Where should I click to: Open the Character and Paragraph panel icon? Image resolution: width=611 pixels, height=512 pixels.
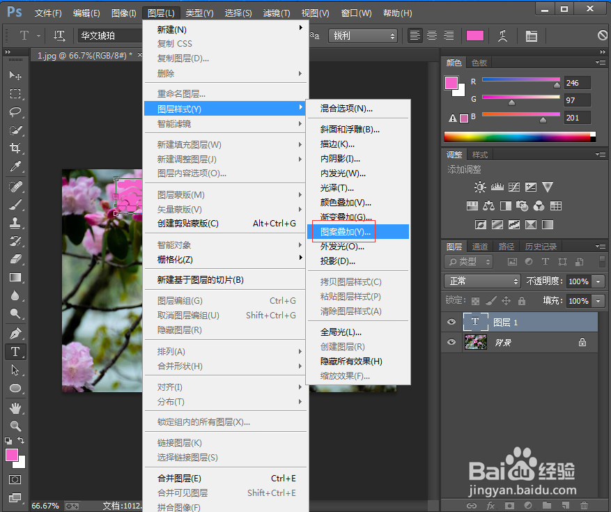pos(531,36)
